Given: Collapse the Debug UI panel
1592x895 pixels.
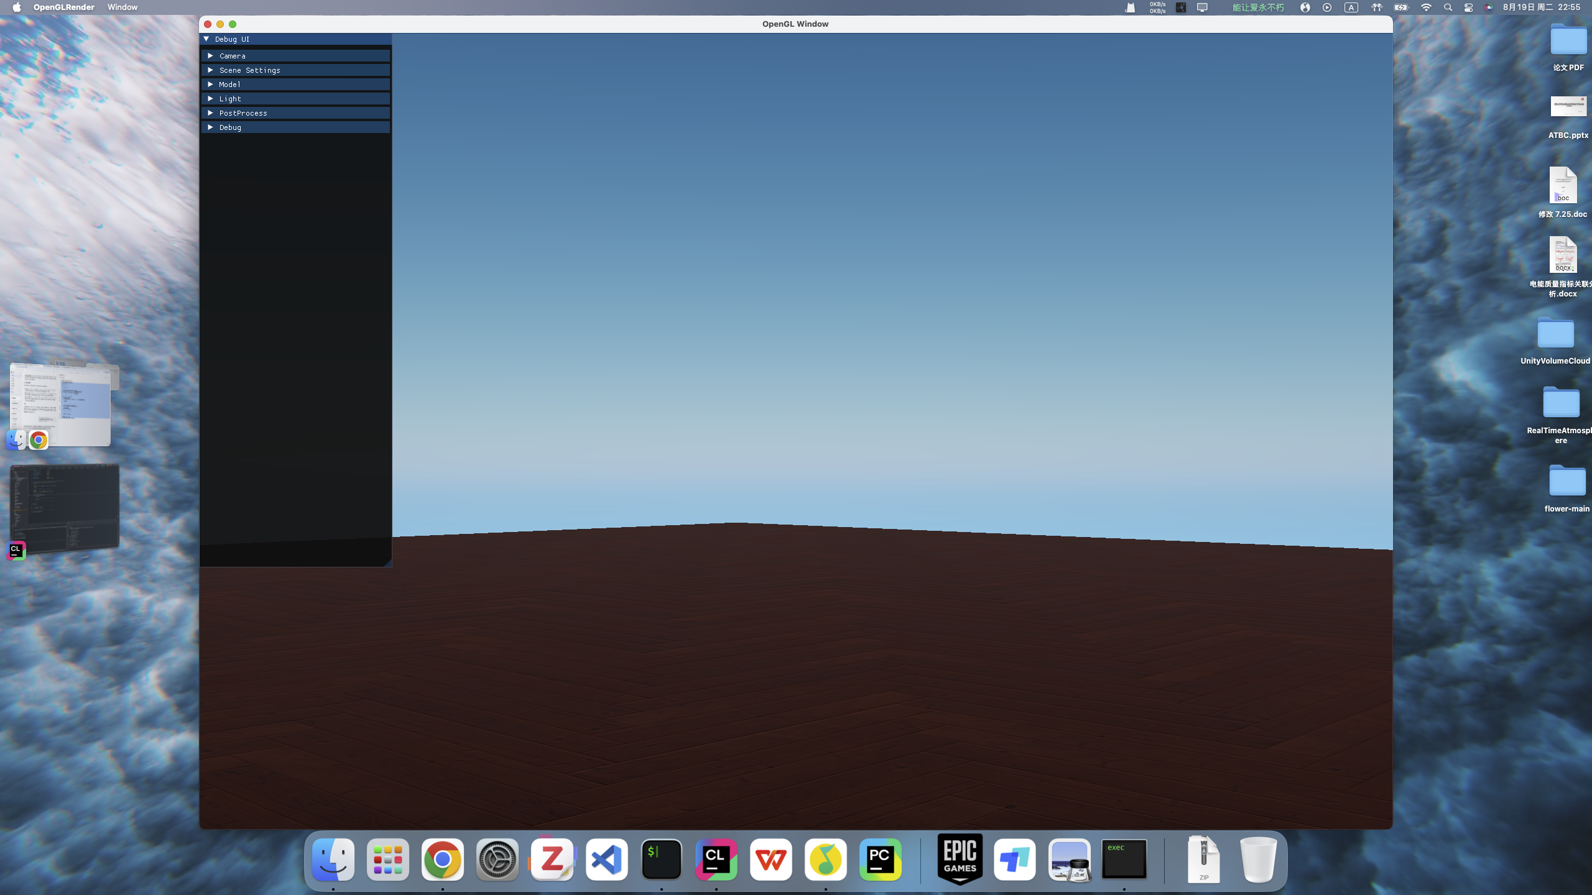Looking at the screenshot, I should click(x=206, y=39).
